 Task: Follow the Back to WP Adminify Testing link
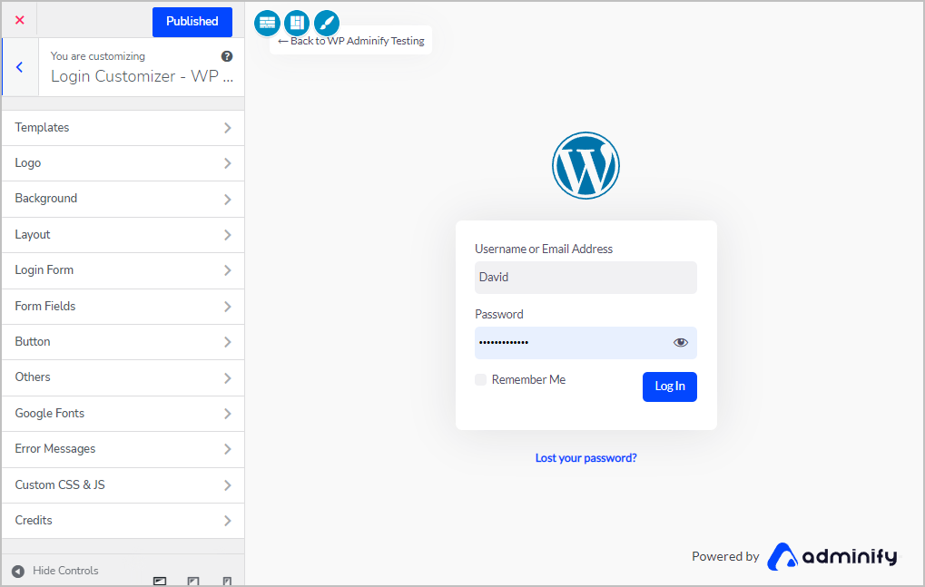click(x=351, y=41)
